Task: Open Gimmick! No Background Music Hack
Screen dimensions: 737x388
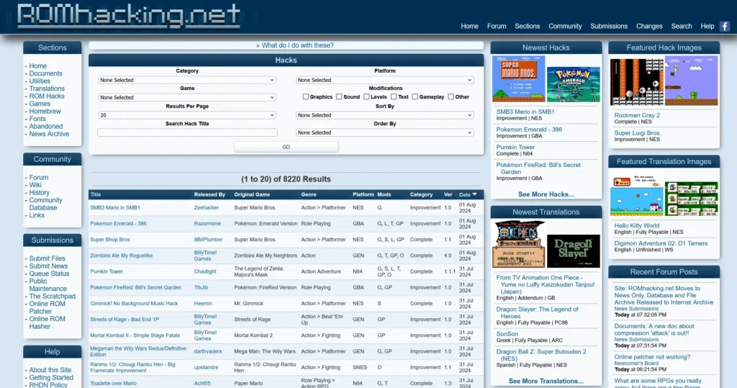Action: tap(134, 303)
